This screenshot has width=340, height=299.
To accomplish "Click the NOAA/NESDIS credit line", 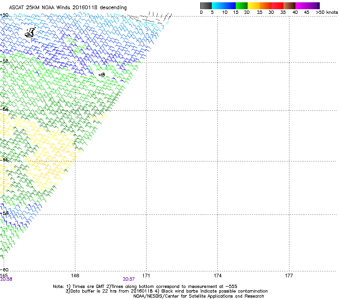I will (198, 296).
